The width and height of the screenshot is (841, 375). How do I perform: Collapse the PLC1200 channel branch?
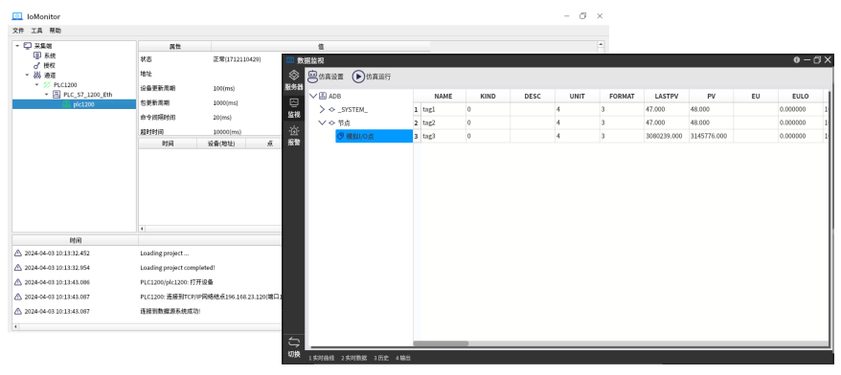click(36, 84)
